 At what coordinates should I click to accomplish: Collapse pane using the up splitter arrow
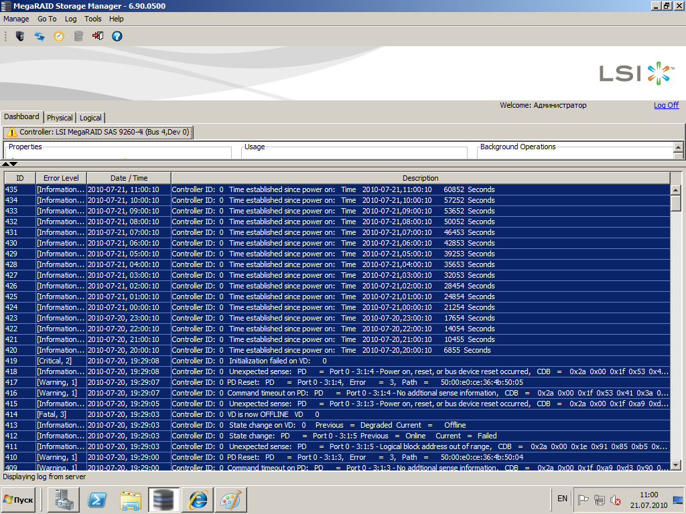coord(5,164)
